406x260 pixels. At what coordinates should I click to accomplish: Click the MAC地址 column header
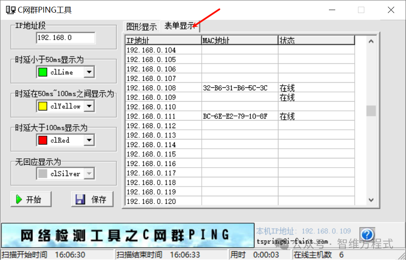[x=239, y=40]
